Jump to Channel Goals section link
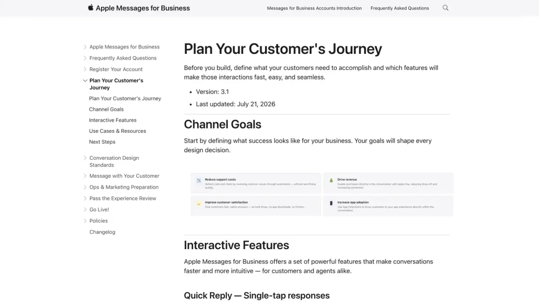This screenshot has height=303, width=539. point(106,109)
